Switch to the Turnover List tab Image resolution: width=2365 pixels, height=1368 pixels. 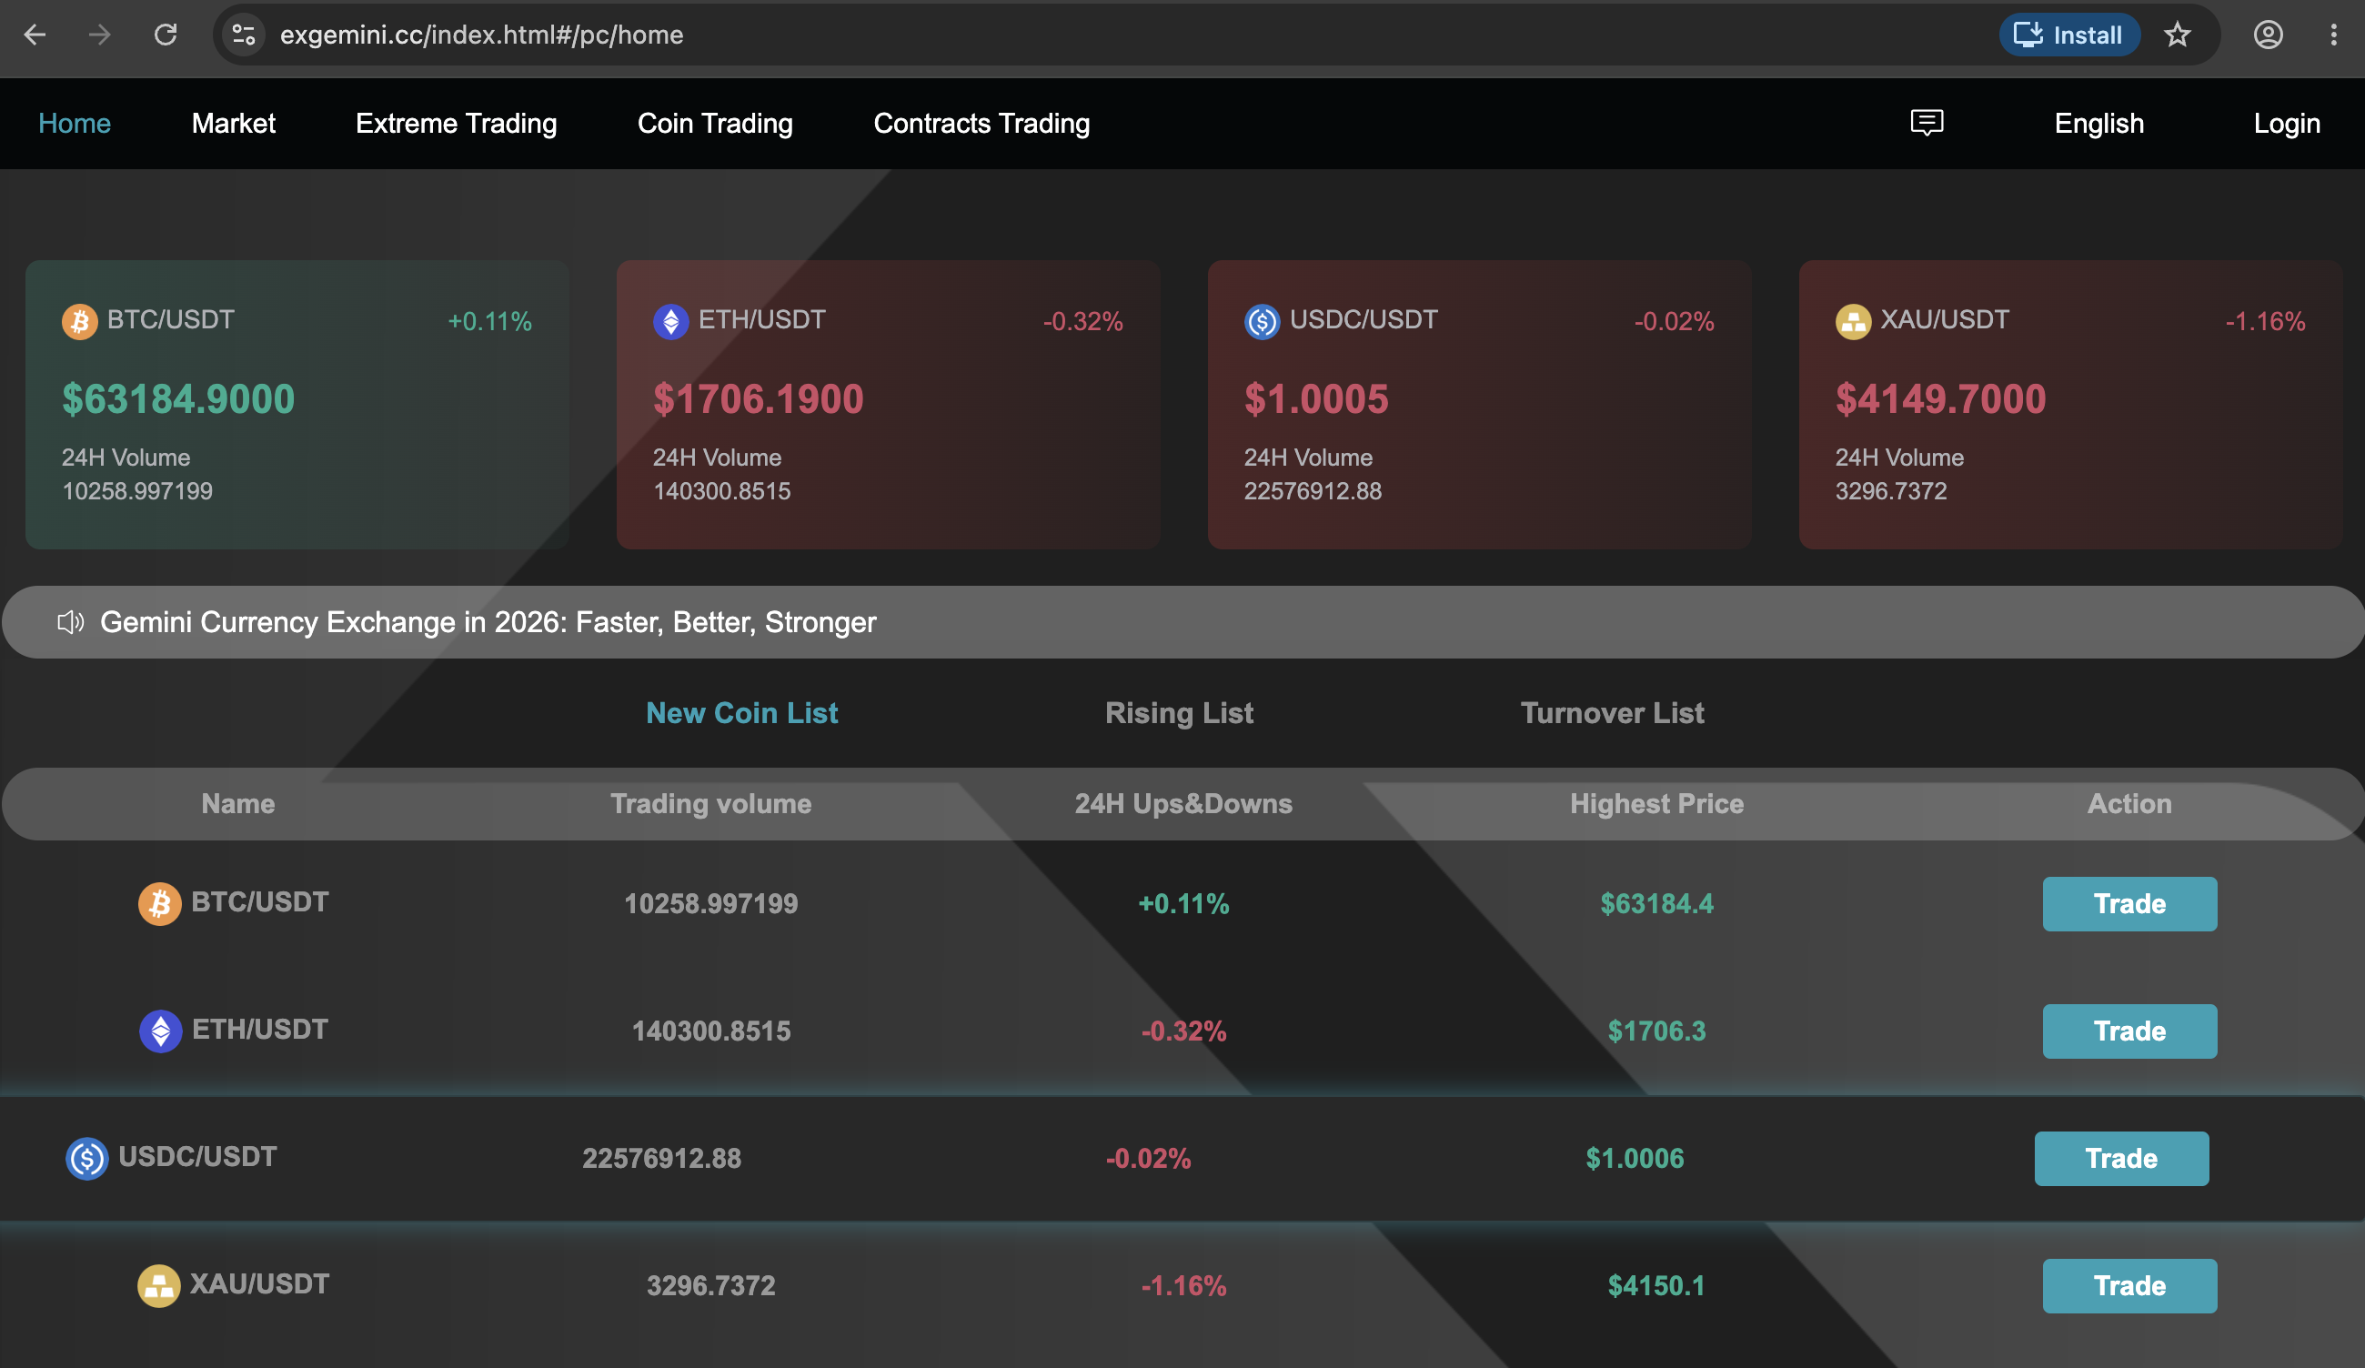(1613, 713)
